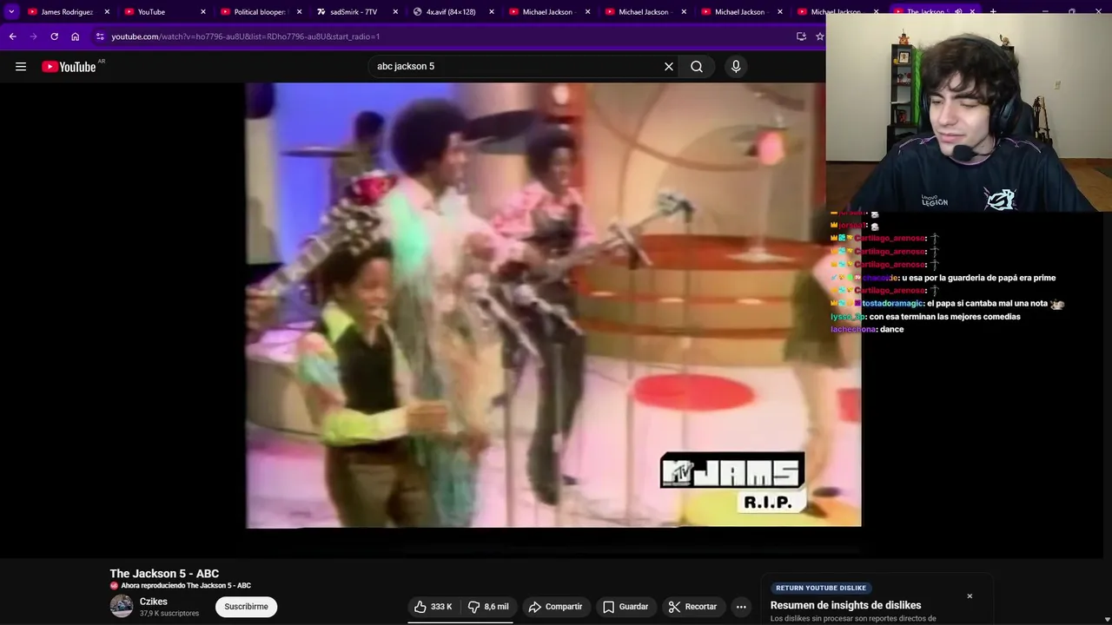Click Resumen de insights de dislikes heading
Image resolution: width=1112 pixels, height=625 pixels.
coord(845,605)
